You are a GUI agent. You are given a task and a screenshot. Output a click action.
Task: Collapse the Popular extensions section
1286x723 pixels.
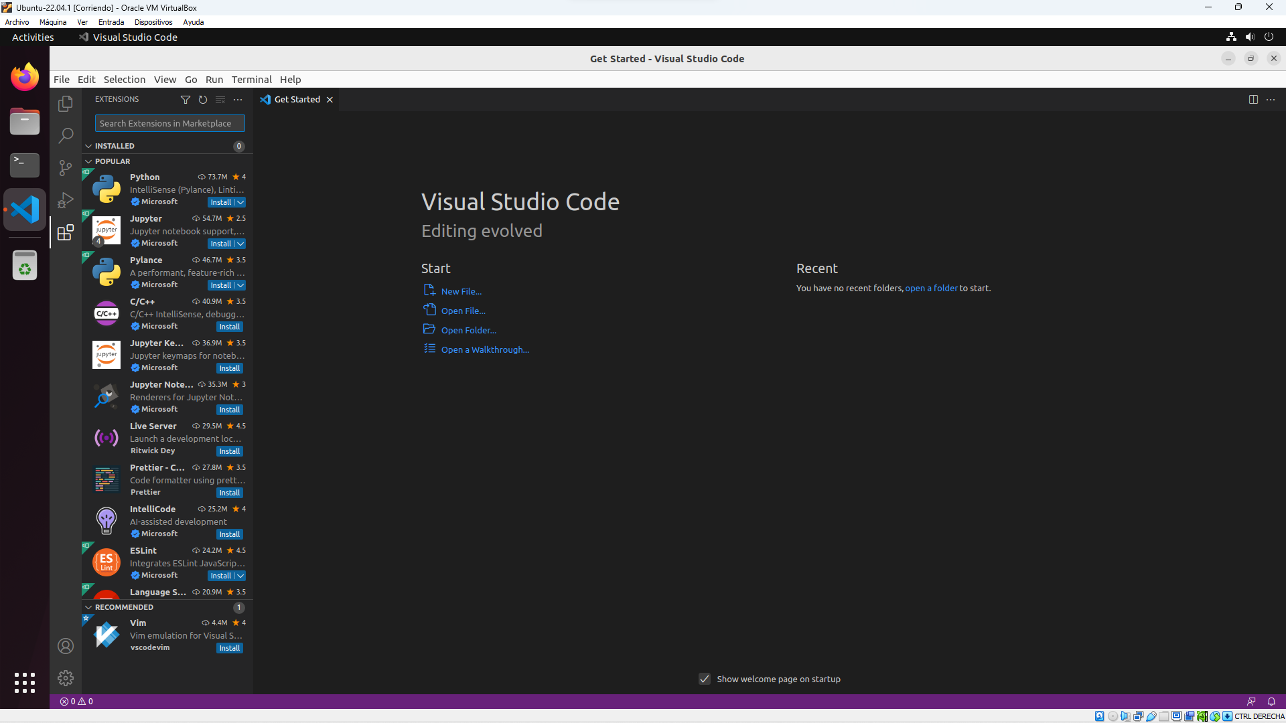(113, 161)
